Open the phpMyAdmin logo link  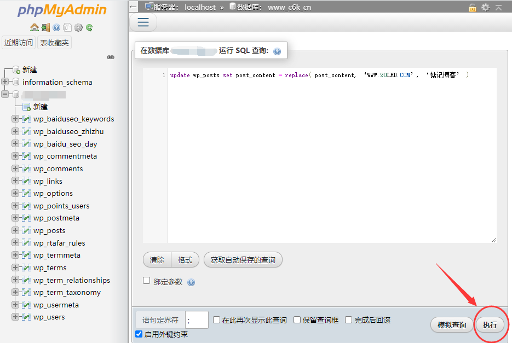click(x=62, y=10)
